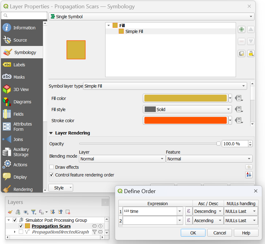The height and width of the screenshot is (244, 265).
Task: Open data-defined override for Stroke color
Action: click(239, 121)
